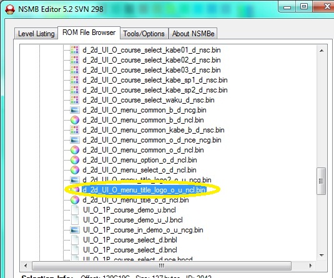This screenshot has height=278, width=334.
Task: Click palette icon of menu_option_o_d_ncl.bin
Action: (75, 160)
